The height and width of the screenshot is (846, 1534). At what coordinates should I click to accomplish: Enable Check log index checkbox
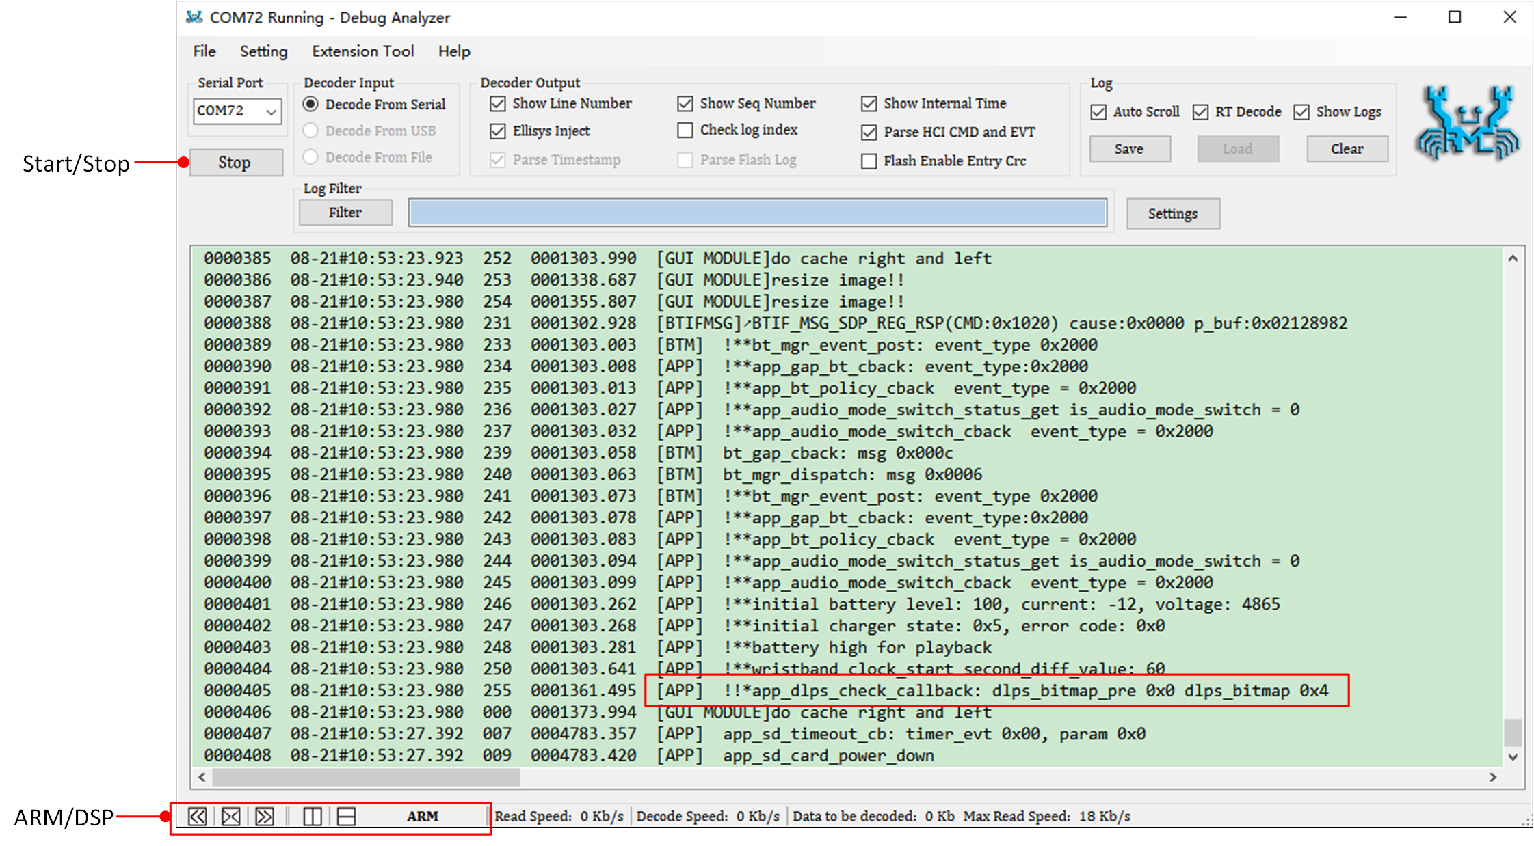(x=685, y=130)
